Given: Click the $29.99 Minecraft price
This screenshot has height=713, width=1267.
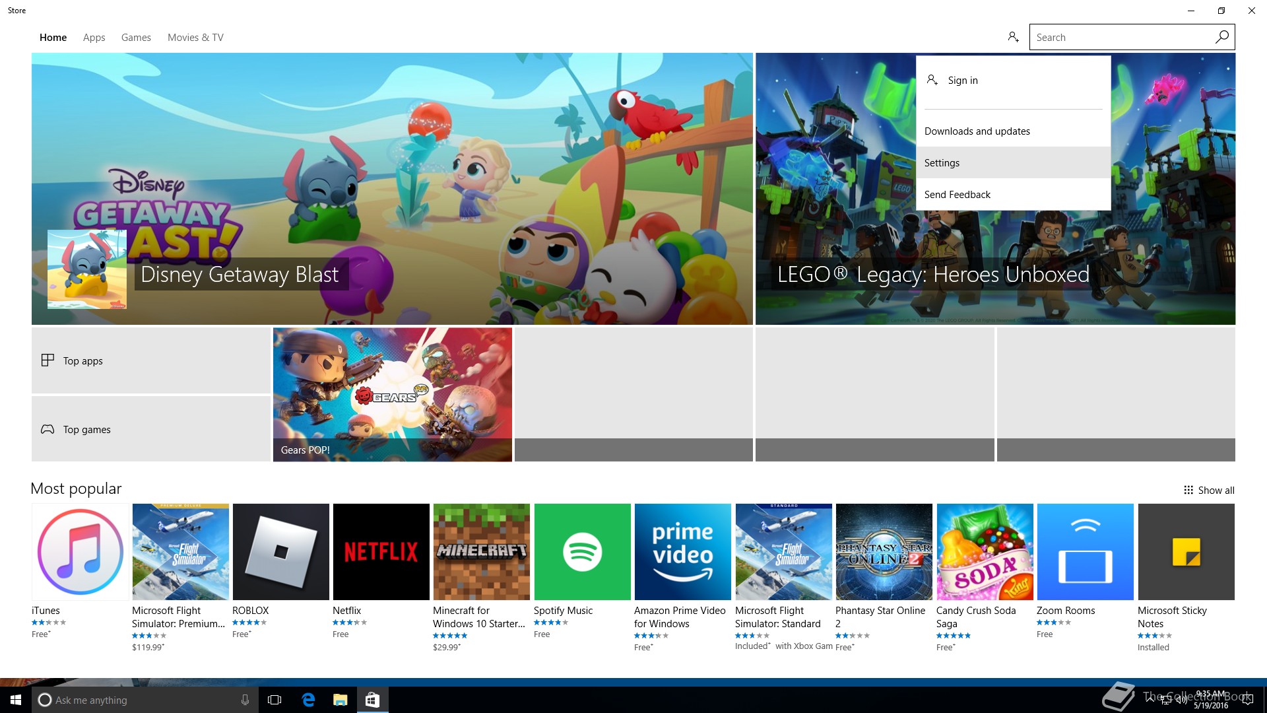Looking at the screenshot, I should click(x=447, y=648).
